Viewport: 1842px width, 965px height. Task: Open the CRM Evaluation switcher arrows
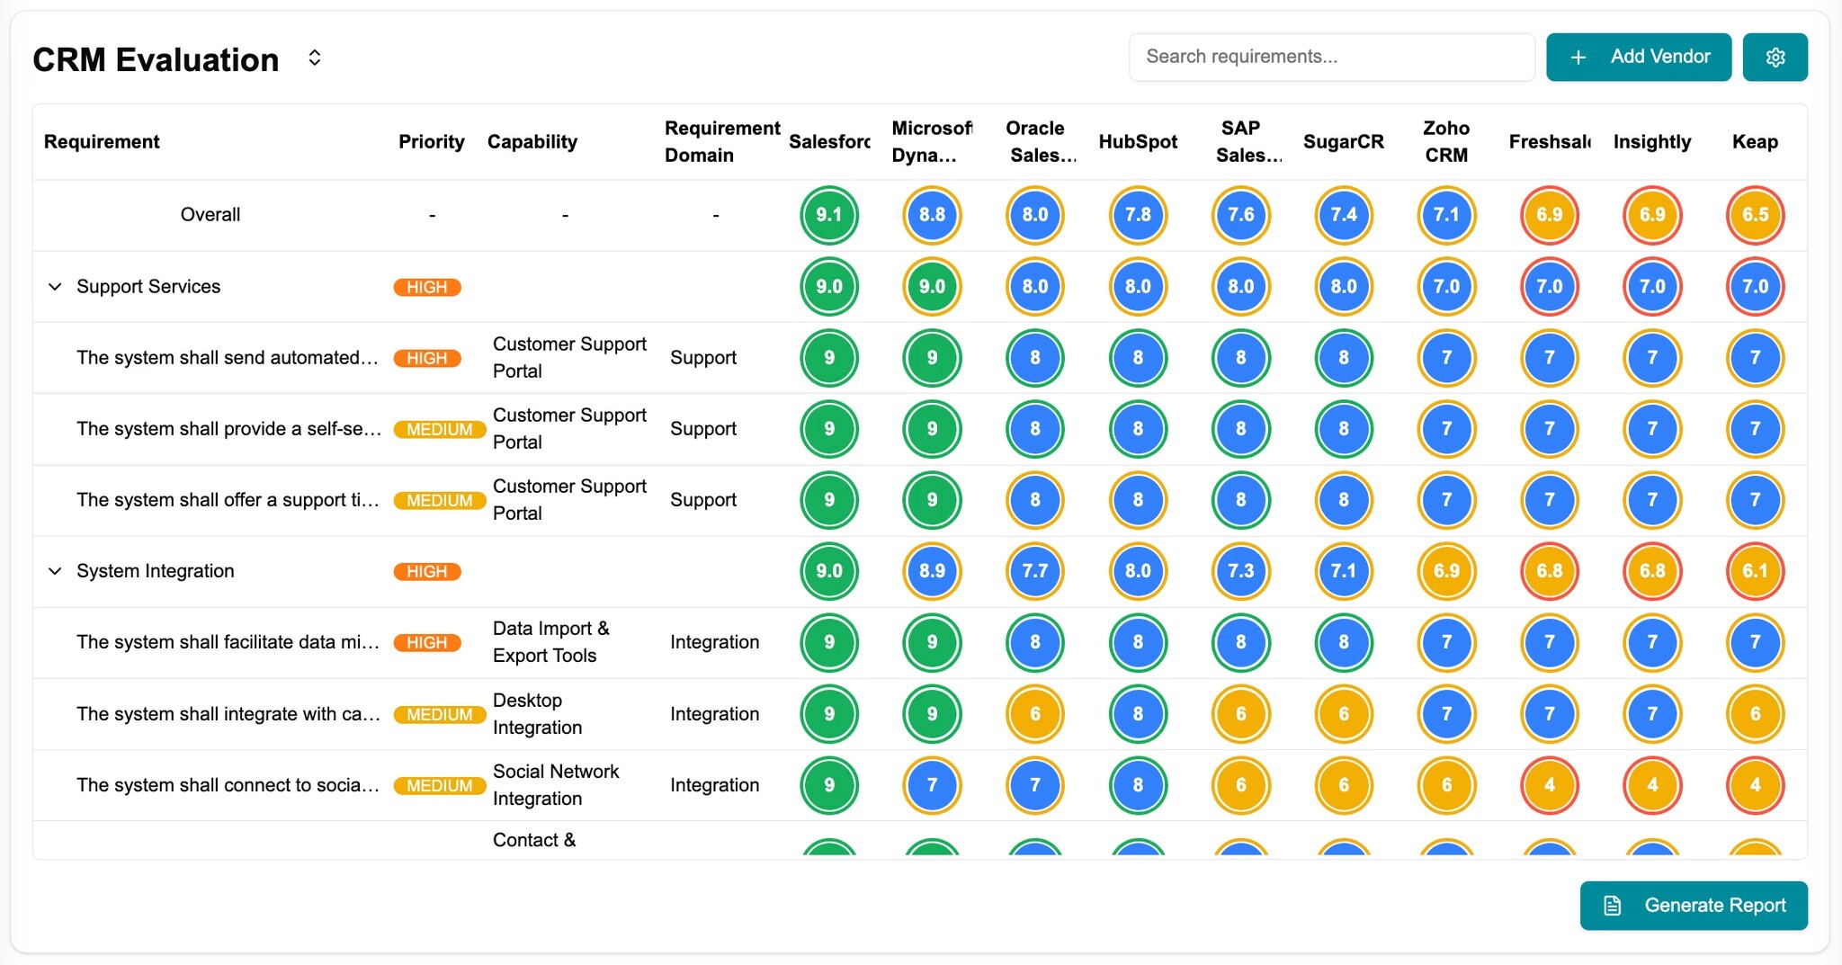[x=314, y=58]
